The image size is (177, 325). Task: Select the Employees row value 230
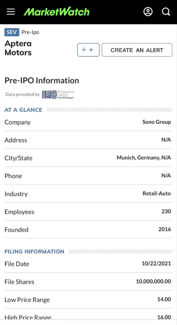(166, 211)
